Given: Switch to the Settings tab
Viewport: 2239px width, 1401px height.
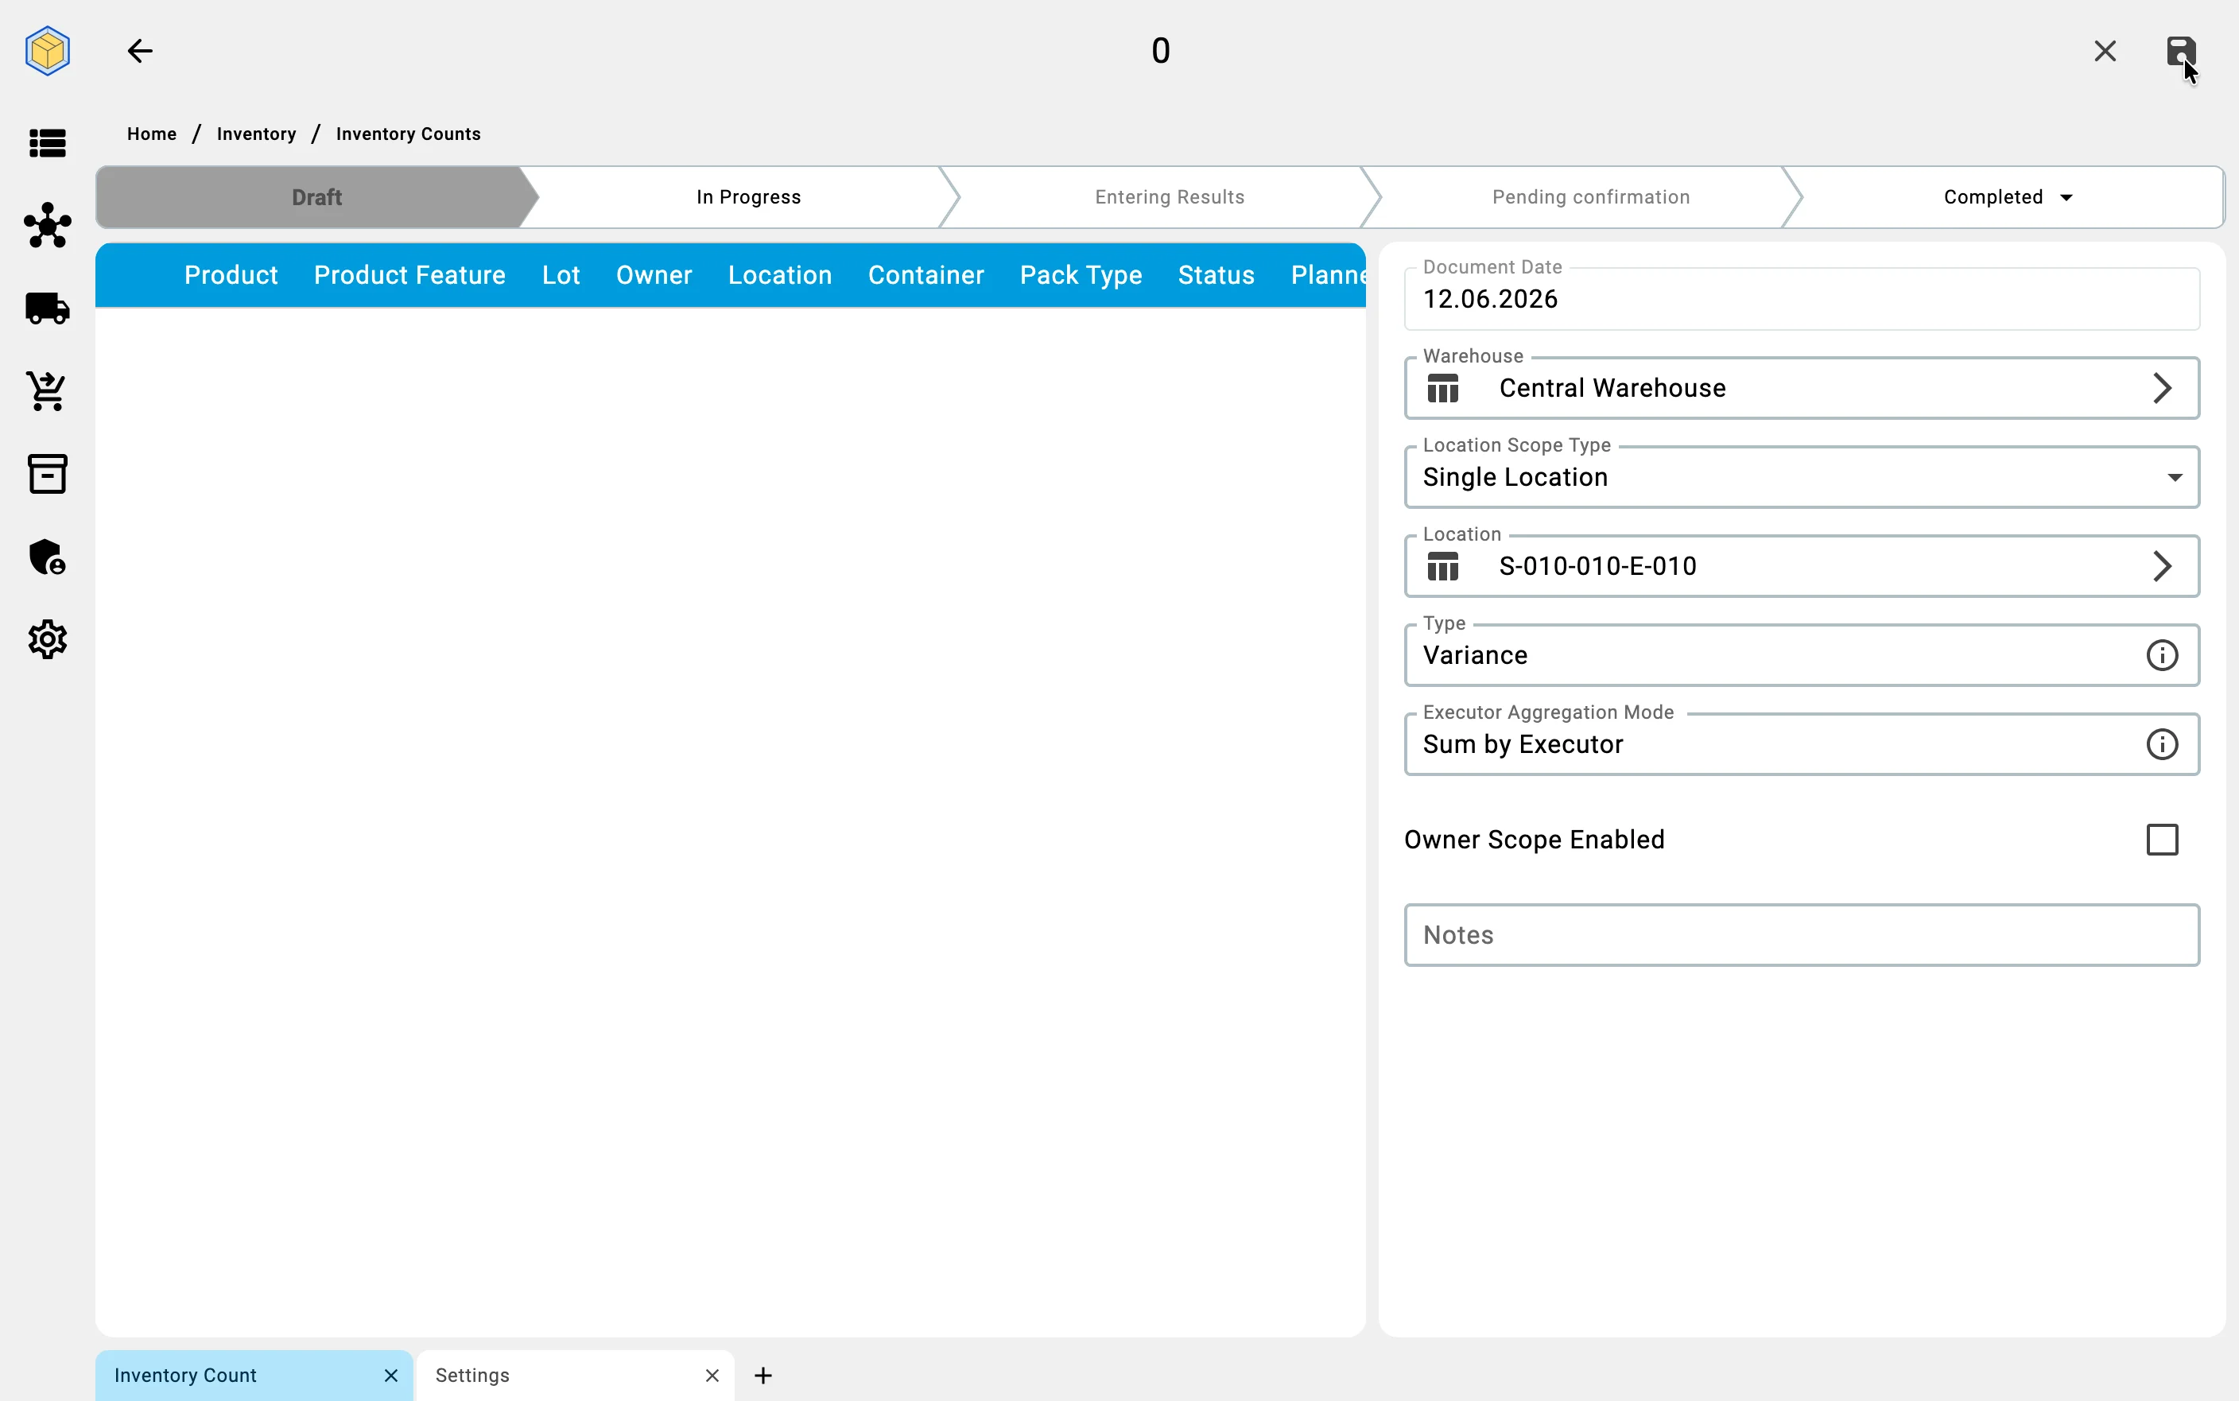Looking at the screenshot, I should 472,1375.
